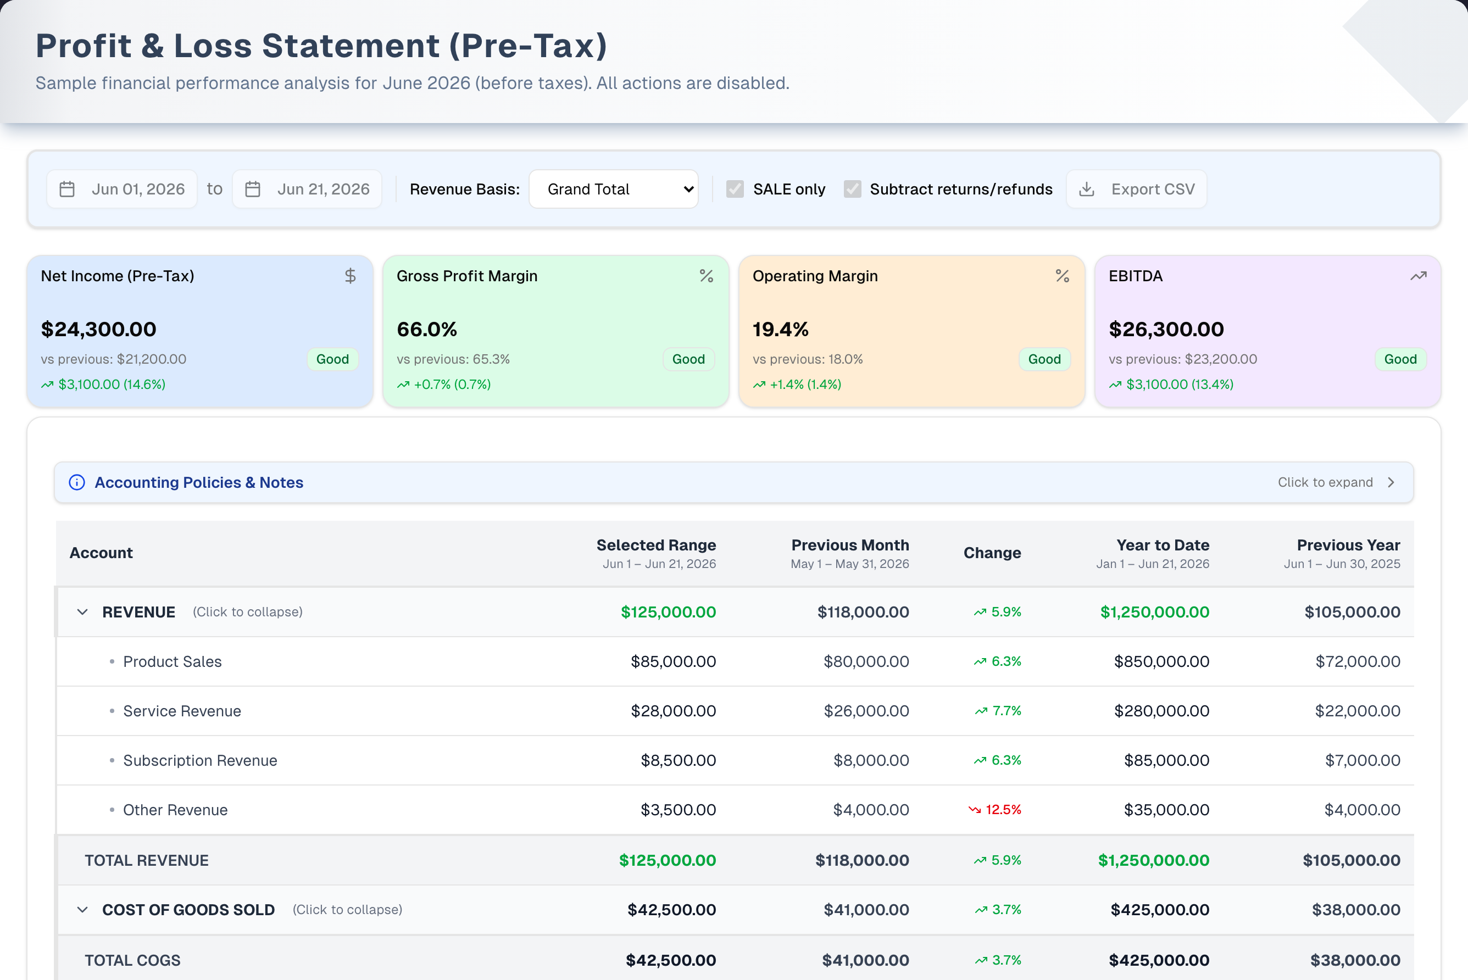
Task: Click the Good badge on Net Income card
Action: pos(332,359)
